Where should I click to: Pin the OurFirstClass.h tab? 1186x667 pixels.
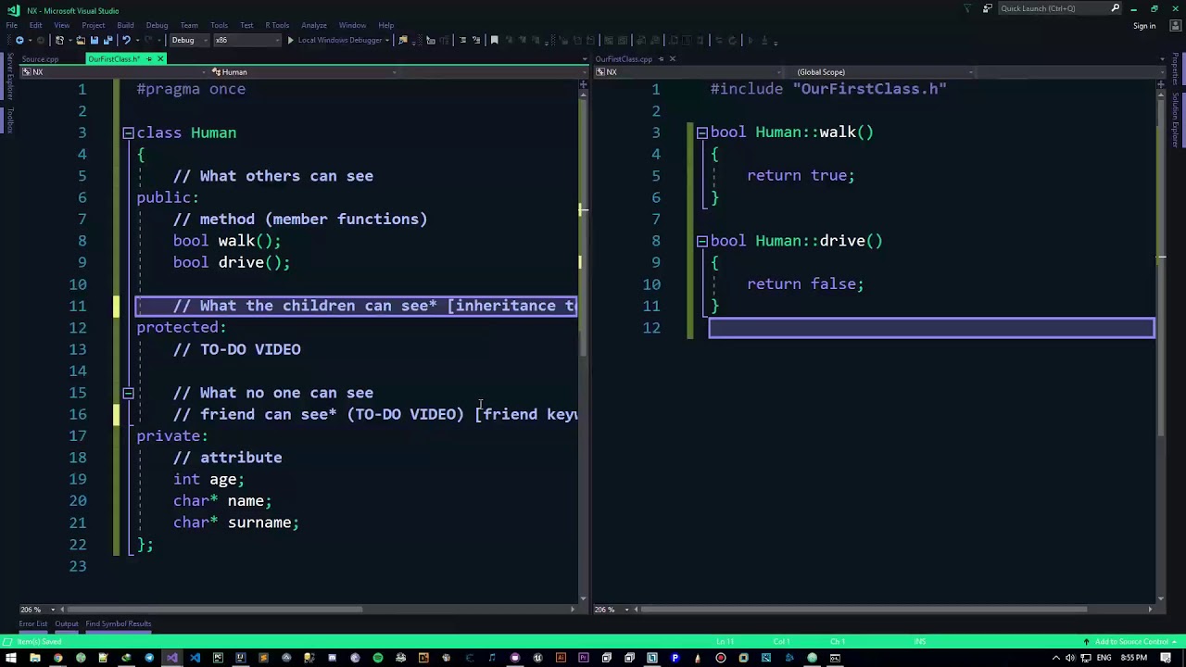click(148, 59)
